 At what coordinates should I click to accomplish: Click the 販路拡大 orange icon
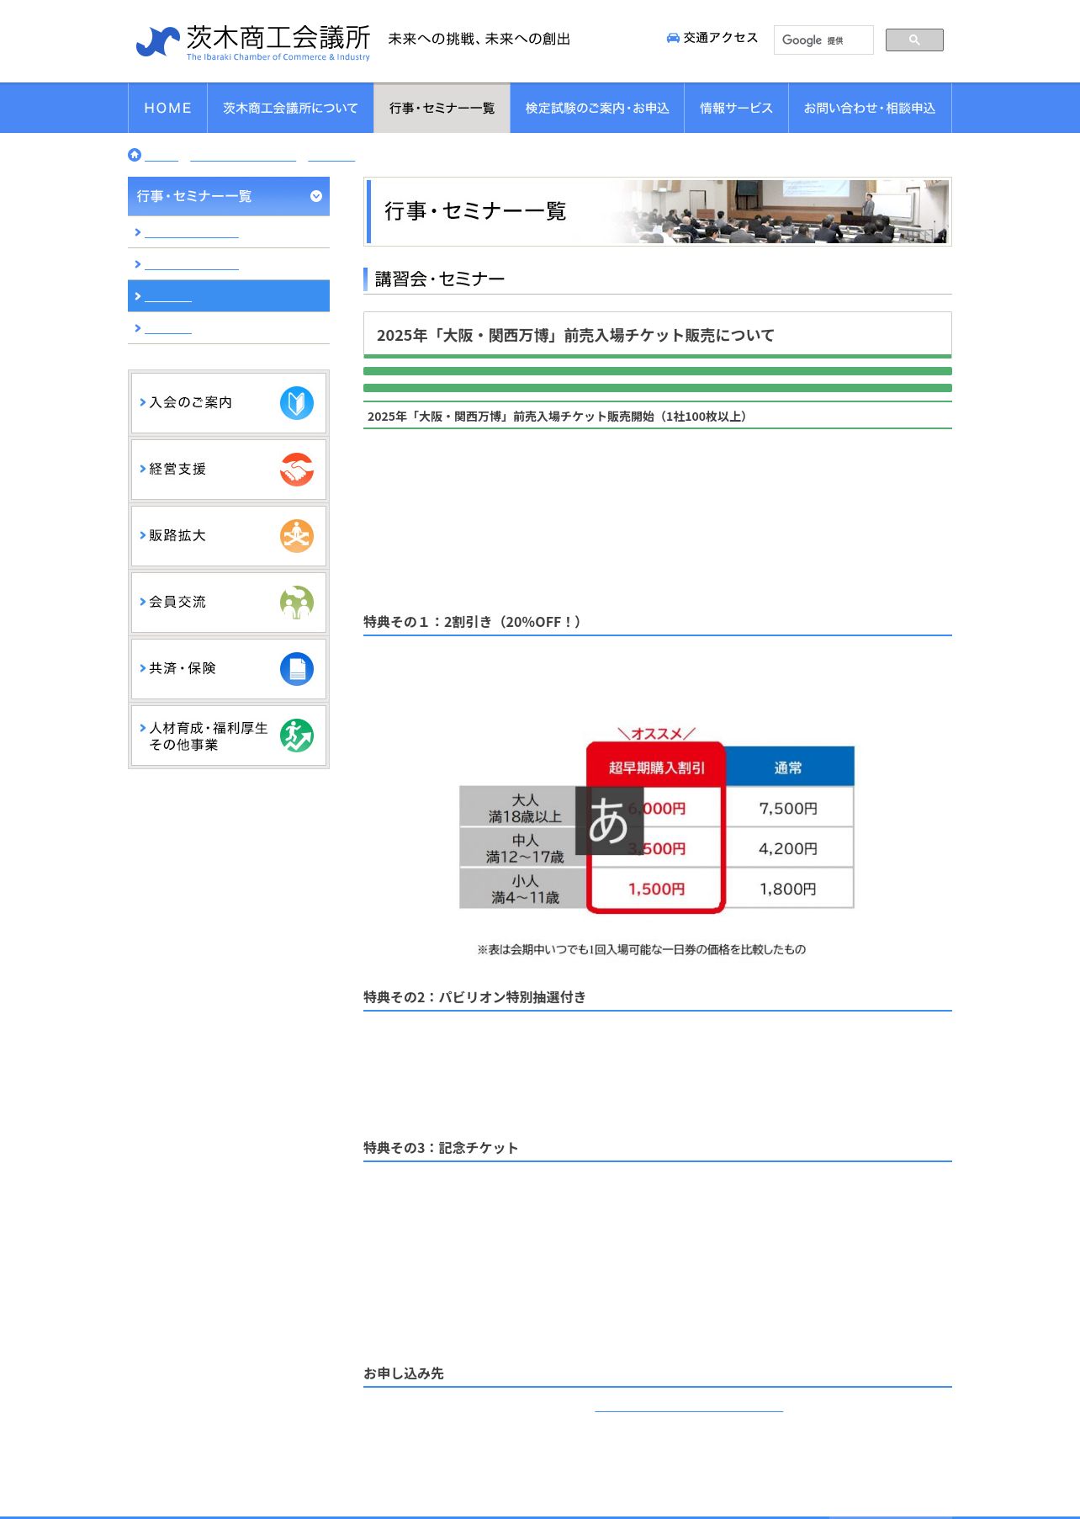297,536
